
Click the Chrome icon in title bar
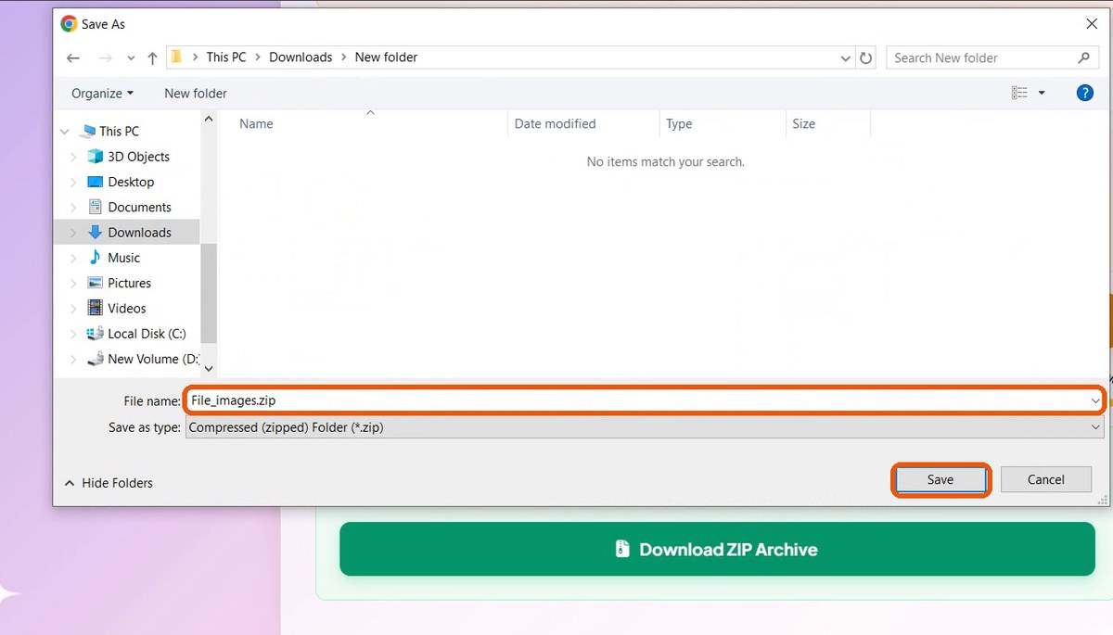69,24
